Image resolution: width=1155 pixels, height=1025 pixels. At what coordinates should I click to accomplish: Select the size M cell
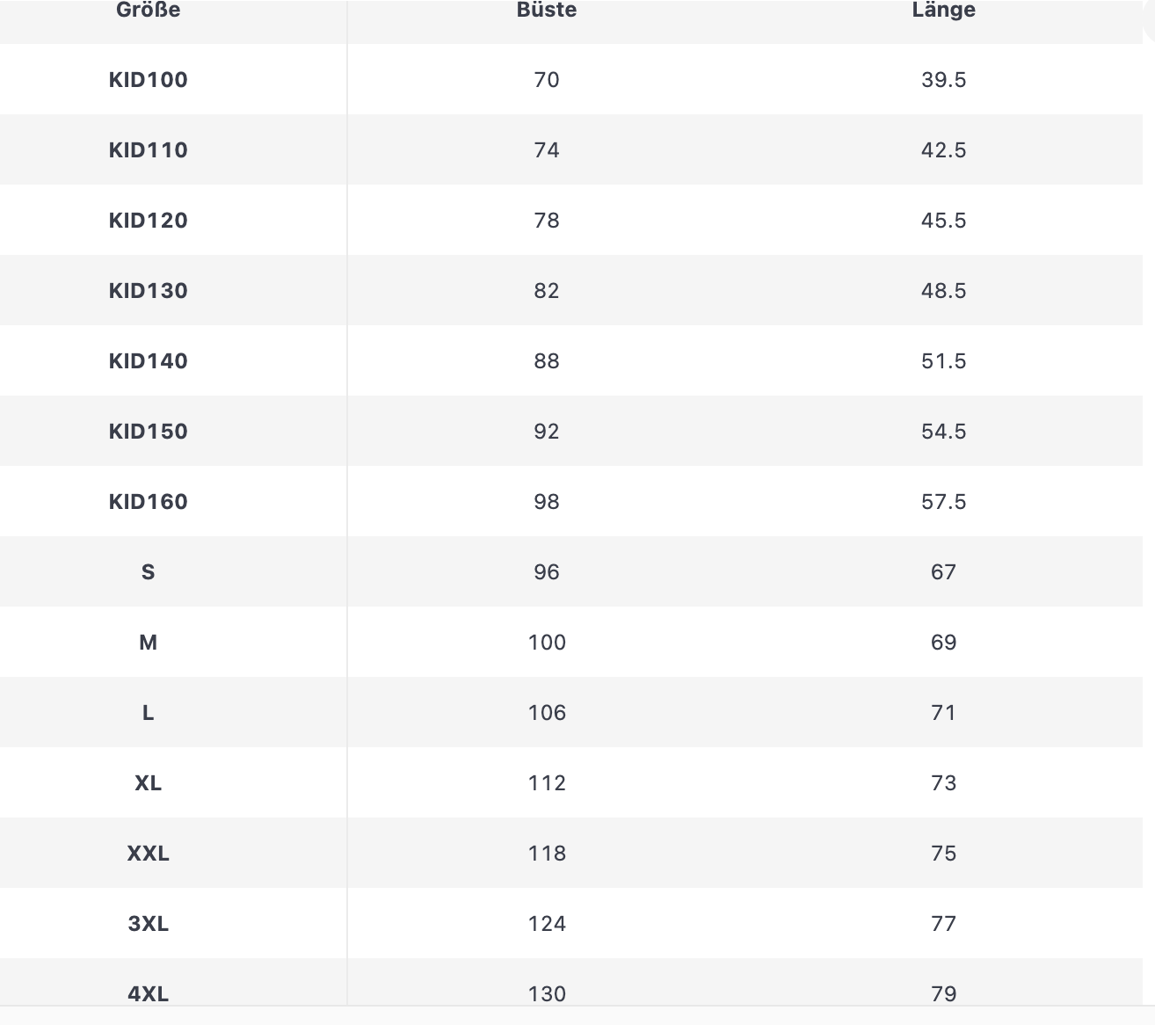pos(148,643)
